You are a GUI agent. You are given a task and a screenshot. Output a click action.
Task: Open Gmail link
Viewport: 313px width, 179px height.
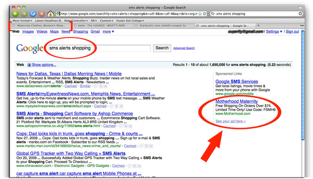[95, 32]
